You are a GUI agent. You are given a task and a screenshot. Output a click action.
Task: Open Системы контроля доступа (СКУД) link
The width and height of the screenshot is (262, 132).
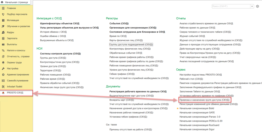[x=60, y=53]
